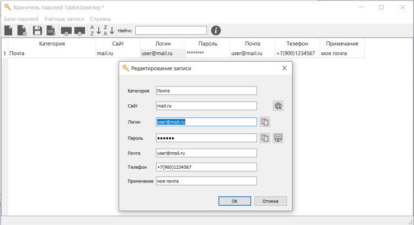This screenshot has width=414, height=225.
Task: Copy the password to clipboard
Action: click(265, 138)
